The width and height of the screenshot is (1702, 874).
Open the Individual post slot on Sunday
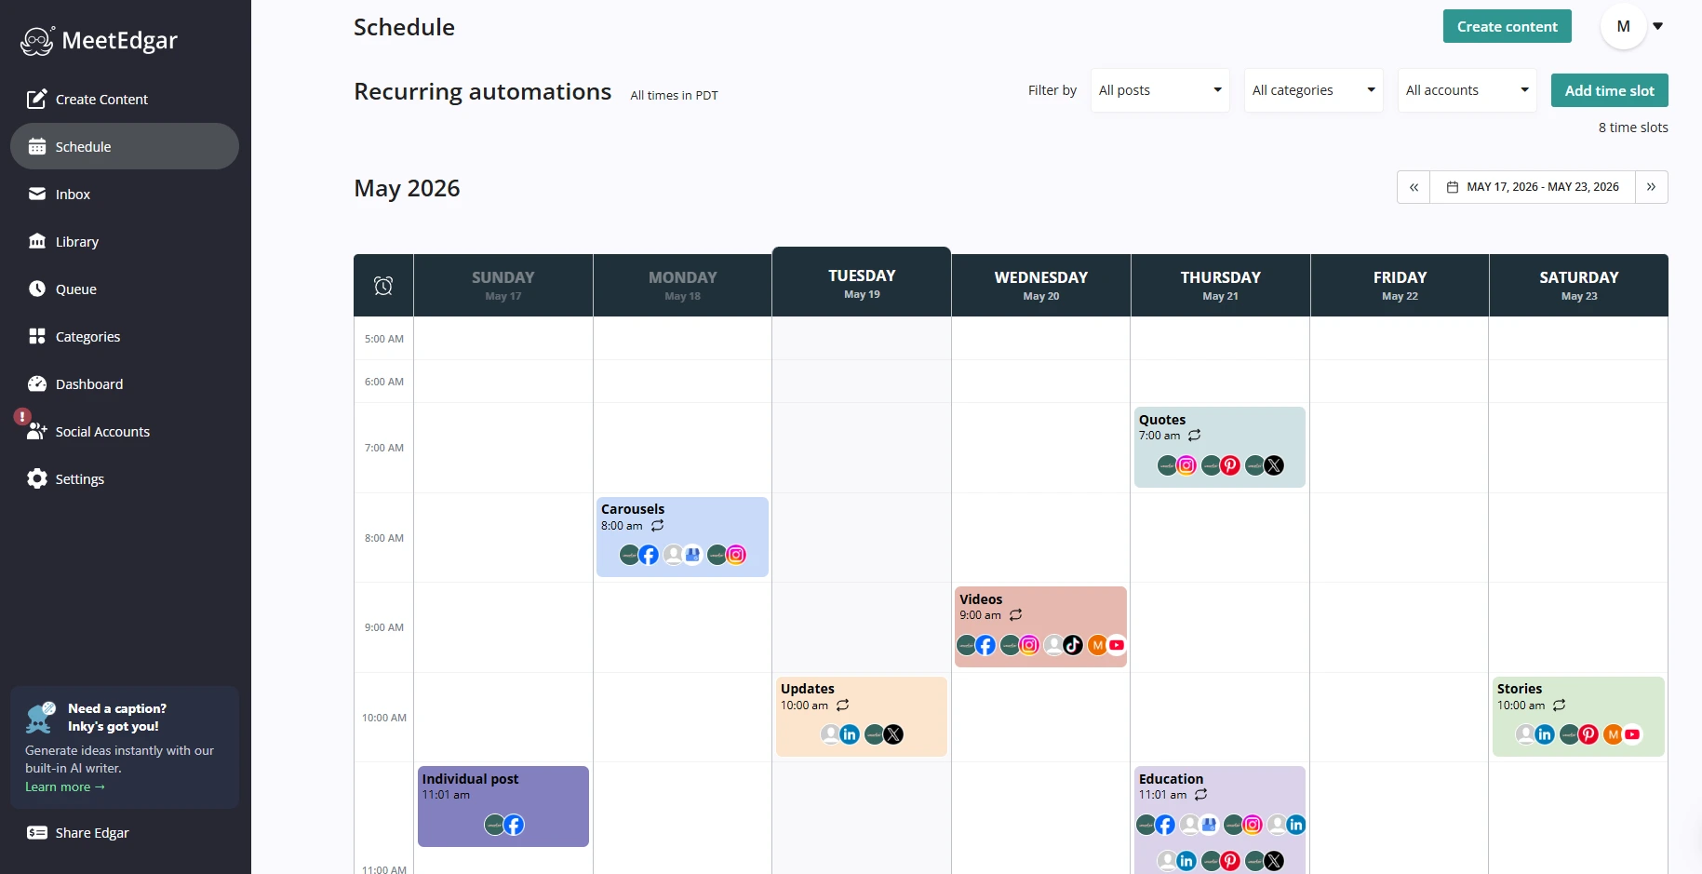503,806
